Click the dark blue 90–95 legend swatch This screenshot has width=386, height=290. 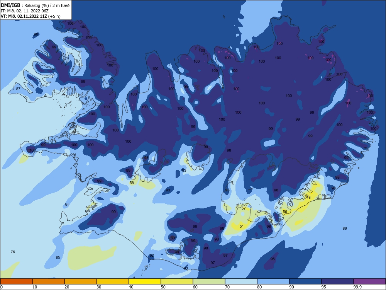(305, 281)
